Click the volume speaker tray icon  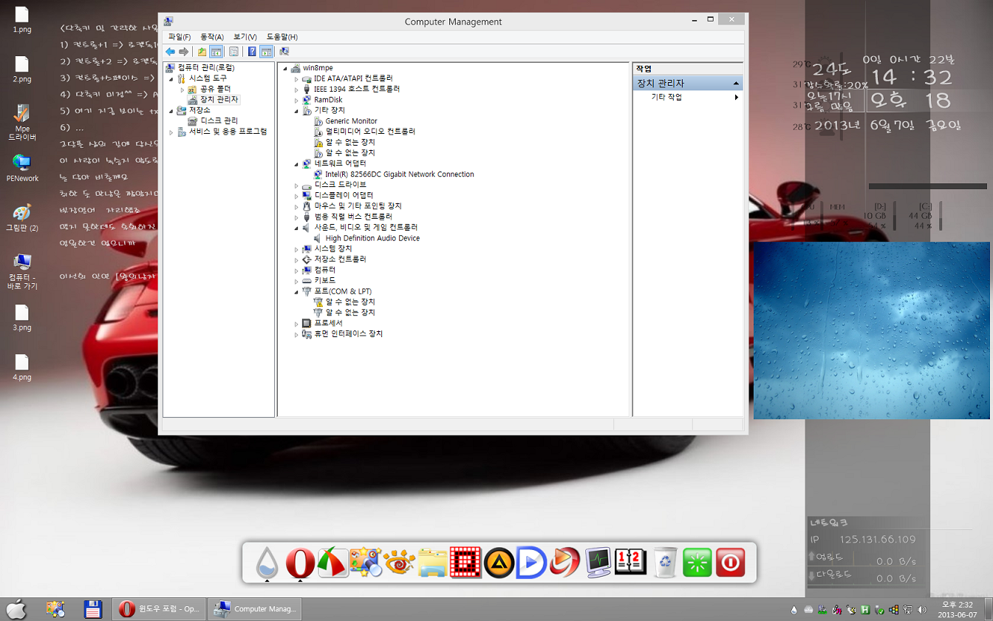coord(921,610)
